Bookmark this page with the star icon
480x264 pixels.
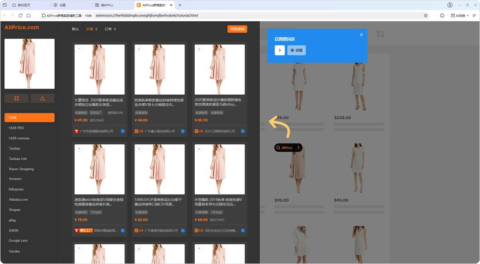point(425,16)
